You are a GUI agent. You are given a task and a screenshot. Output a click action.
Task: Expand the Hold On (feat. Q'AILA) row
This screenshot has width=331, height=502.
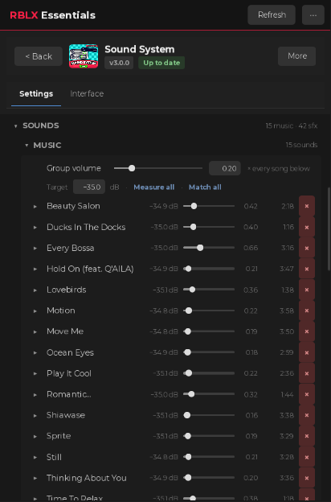click(x=35, y=270)
